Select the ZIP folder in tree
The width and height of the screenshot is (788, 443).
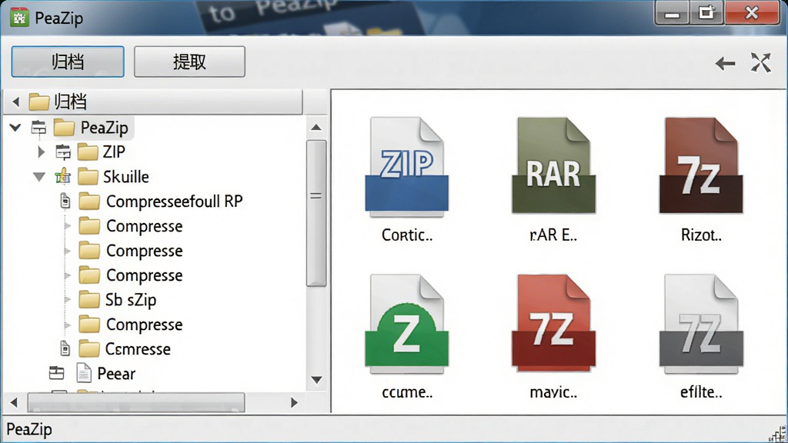click(x=114, y=152)
